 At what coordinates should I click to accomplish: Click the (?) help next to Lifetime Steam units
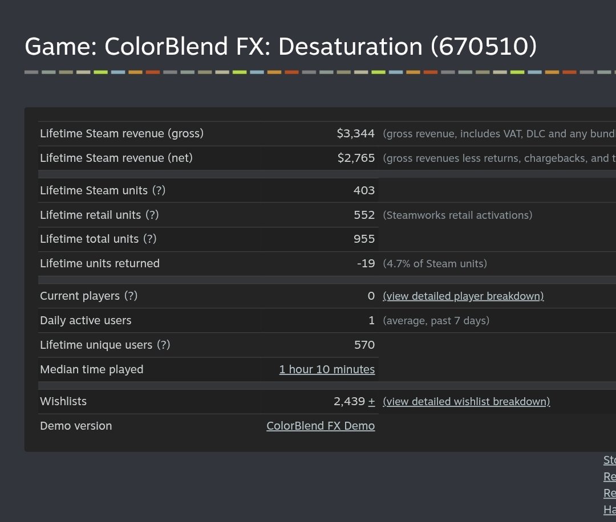(x=159, y=190)
